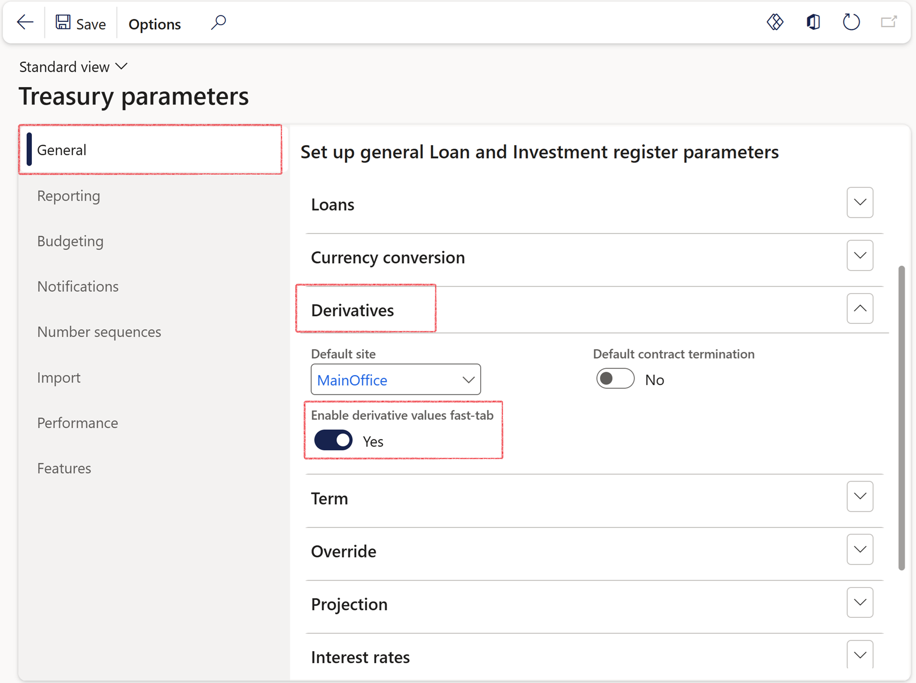Screen dimensions: 916x683
Task: Select the Number sequences tab
Action: (x=99, y=332)
